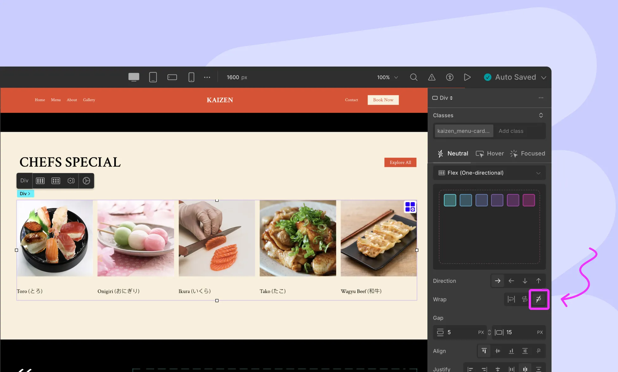Viewport: 618px width, 372px height.
Task: Select the Neutral state tab
Action: click(453, 153)
